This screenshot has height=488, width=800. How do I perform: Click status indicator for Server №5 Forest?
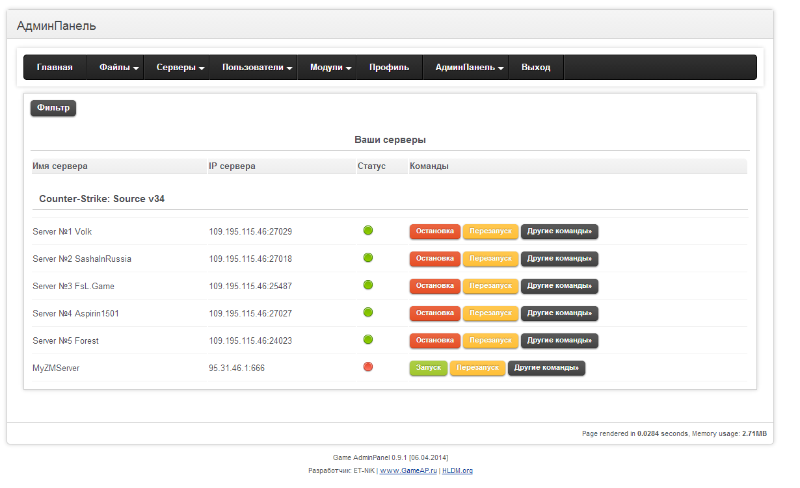[x=368, y=339]
